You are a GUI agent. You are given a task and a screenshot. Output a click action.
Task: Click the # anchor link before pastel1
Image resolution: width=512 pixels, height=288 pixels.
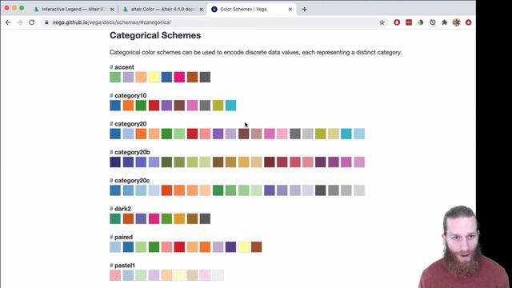[x=111, y=266]
